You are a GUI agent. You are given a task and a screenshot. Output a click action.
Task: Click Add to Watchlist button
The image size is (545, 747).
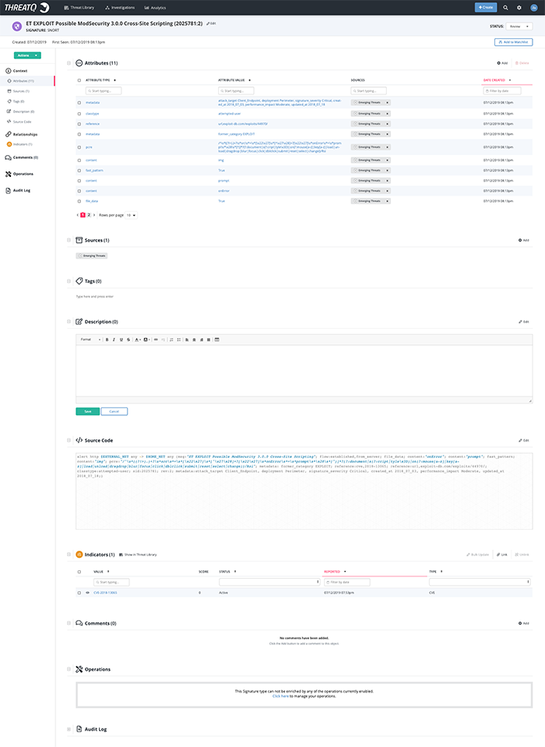[513, 42]
